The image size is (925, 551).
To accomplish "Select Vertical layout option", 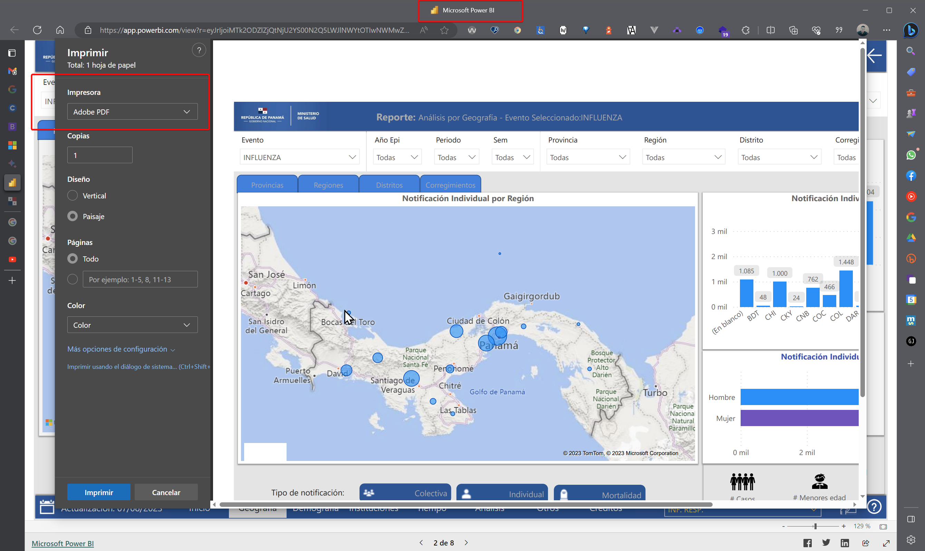I will [73, 196].
